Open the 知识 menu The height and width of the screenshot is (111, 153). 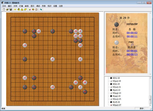[49, 6]
